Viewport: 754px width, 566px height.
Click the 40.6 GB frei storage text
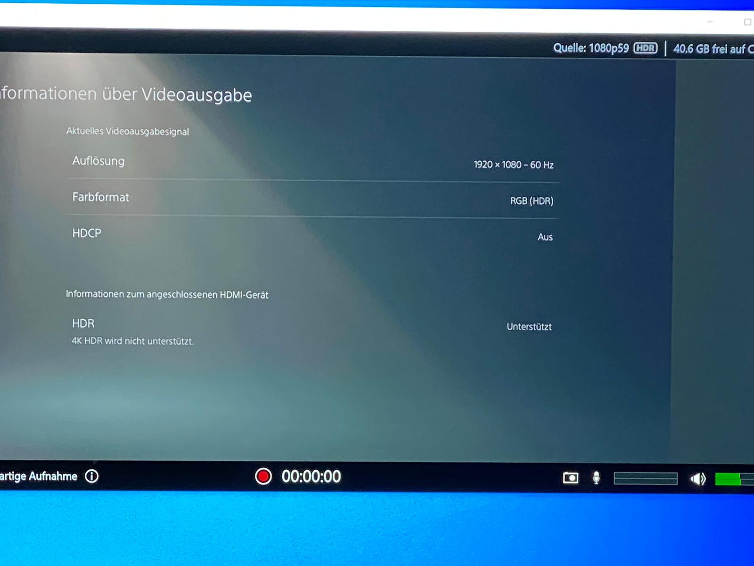click(712, 49)
